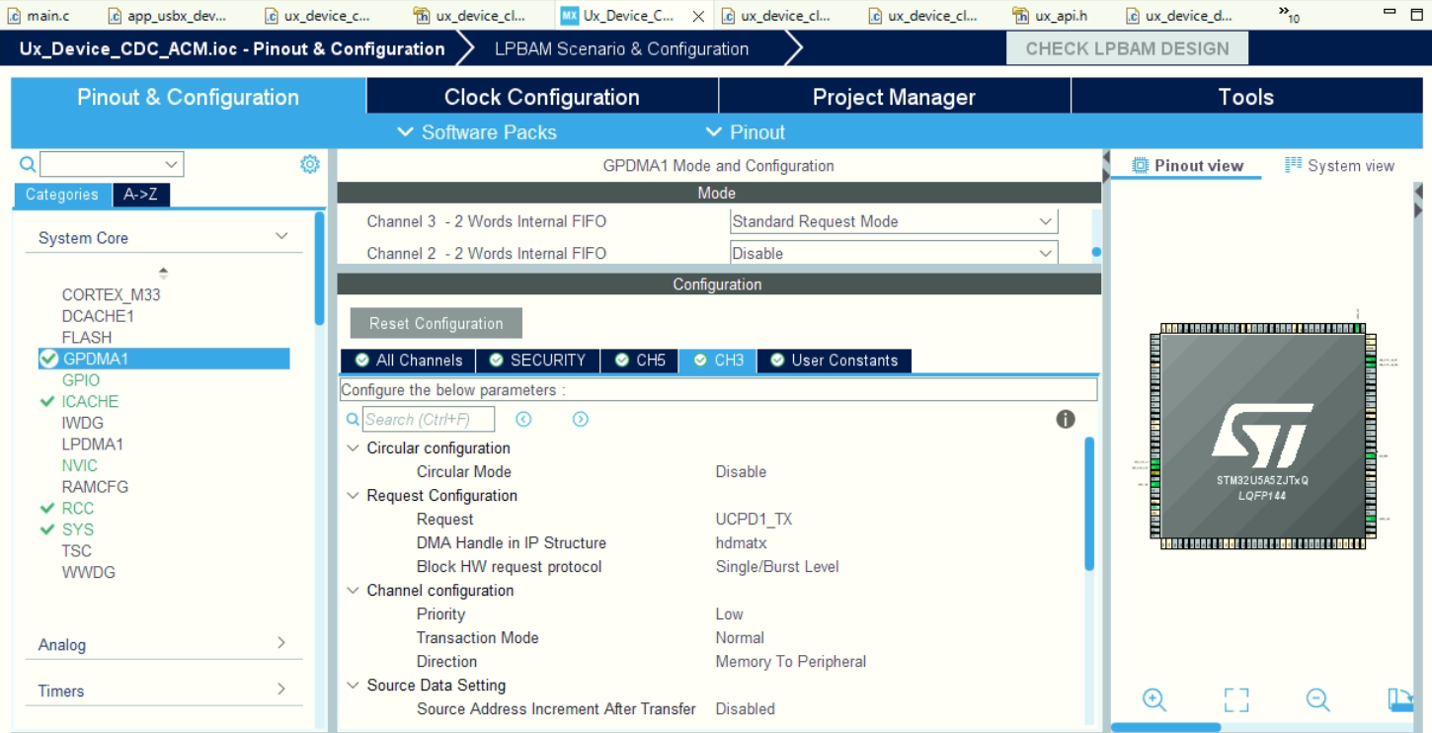1432x733 pixels.
Task: Click the forward arrow beside parameter search
Action: coord(580,419)
